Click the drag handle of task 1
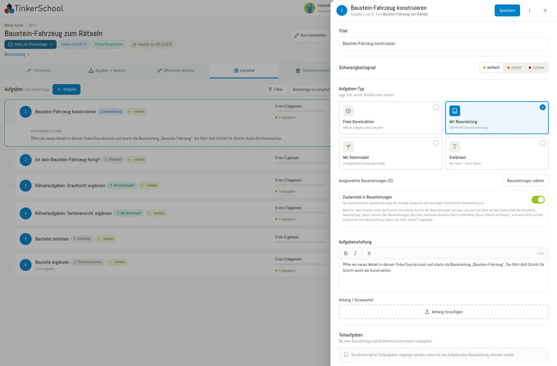The width and height of the screenshot is (557, 366). (10, 112)
